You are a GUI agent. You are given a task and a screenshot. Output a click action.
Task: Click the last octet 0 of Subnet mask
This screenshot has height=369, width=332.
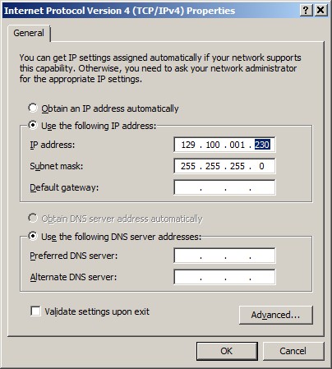[261, 166]
